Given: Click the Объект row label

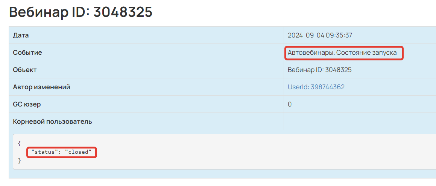Looking at the screenshot, I should click(x=25, y=70).
